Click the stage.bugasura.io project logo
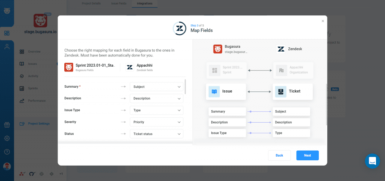Image resolution: width=385 pixels, height=181 pixels. pos(40,20)
